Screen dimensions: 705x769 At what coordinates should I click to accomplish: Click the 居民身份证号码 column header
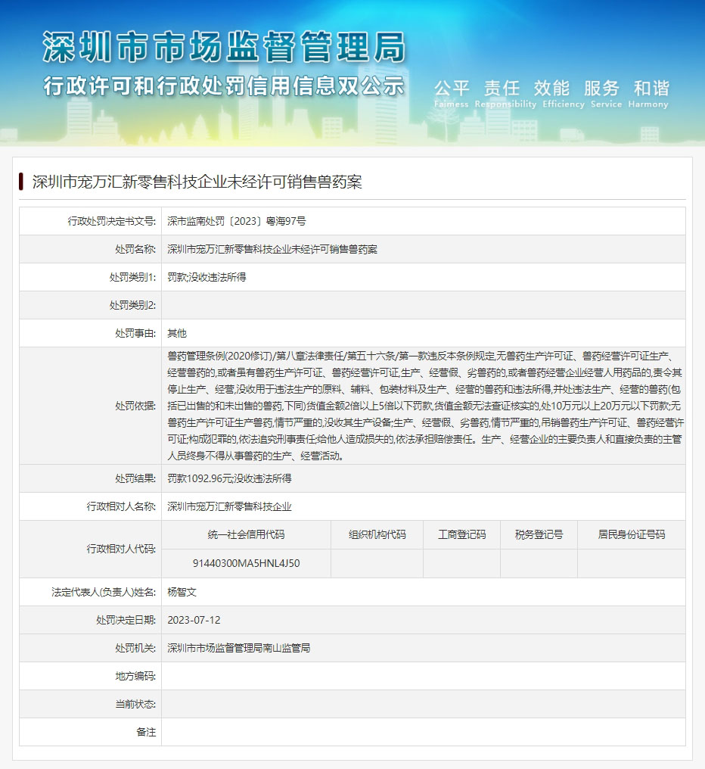tap(631, 534)
